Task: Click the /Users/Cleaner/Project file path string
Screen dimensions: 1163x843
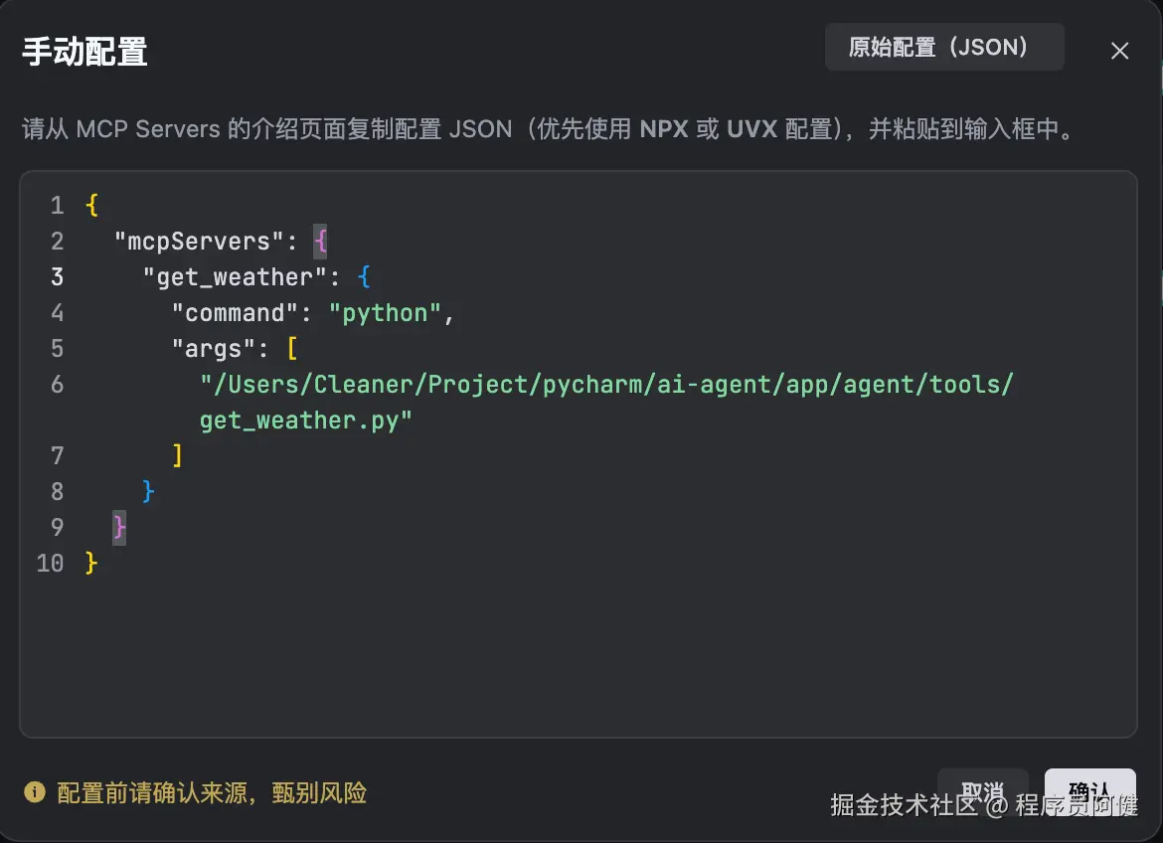Action: coord(606,385)
